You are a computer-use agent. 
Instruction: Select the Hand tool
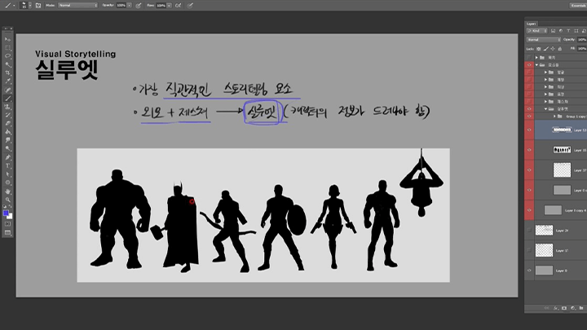[x=7, y=191]
